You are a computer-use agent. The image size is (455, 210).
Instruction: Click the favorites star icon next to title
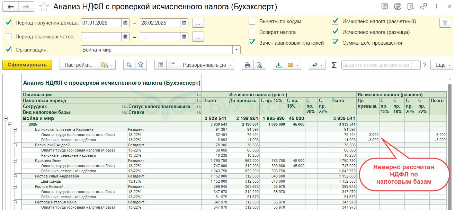(44, 7)
